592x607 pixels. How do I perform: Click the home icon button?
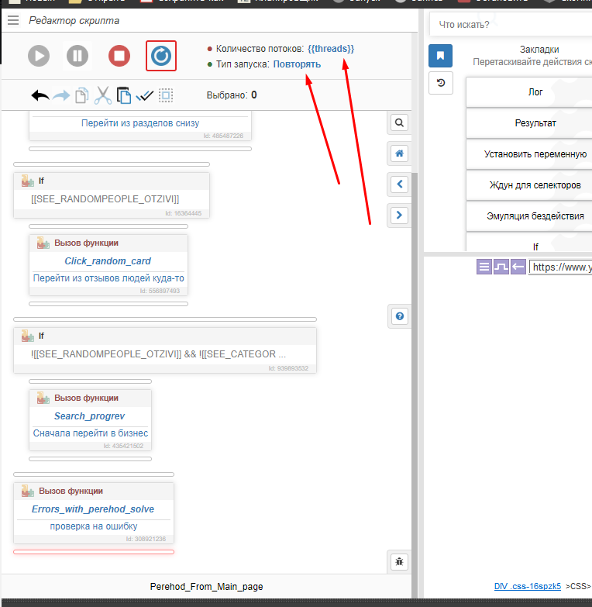pos(399,153)
